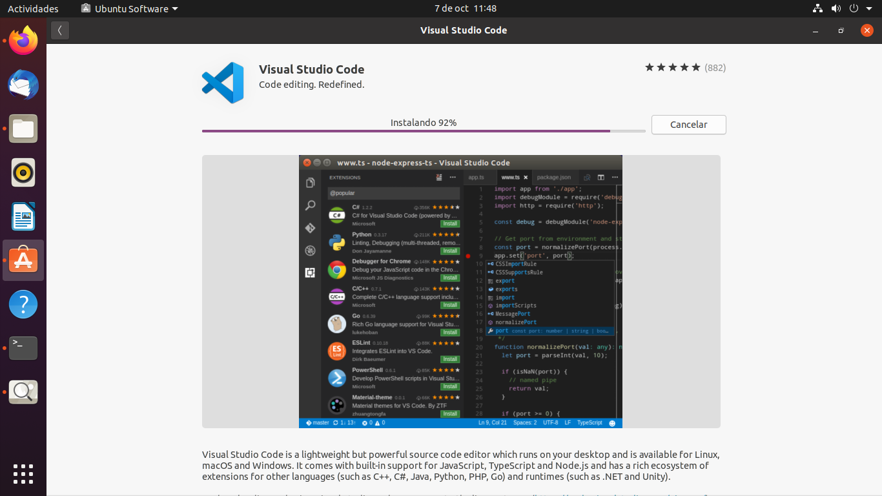Viewport: 882px width, 496px height.
Task: Launch Rhythmbox music player from the dock
Action: pyautogui.click(x=23, y=172)
